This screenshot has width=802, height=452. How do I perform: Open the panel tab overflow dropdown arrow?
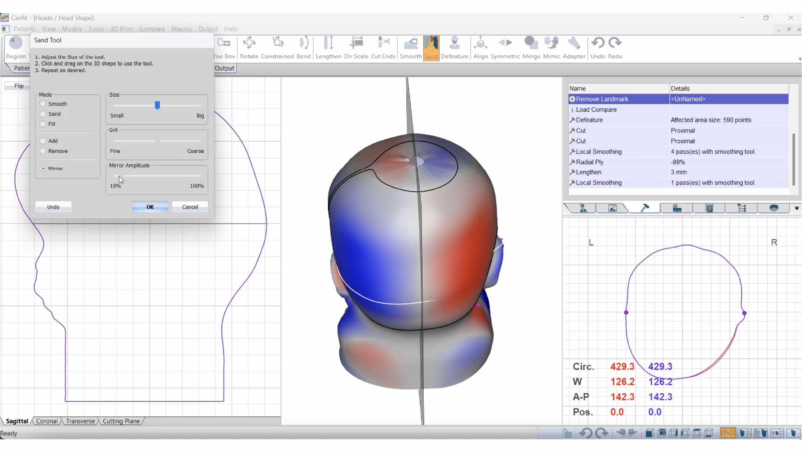797,208
